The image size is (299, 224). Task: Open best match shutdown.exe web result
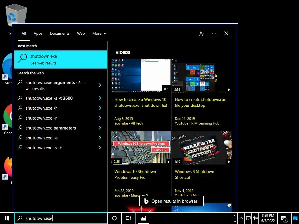click(61, 60)
